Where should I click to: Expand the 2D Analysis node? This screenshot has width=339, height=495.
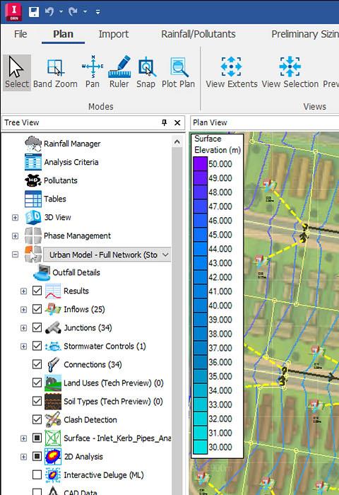[x=23, y=457]
